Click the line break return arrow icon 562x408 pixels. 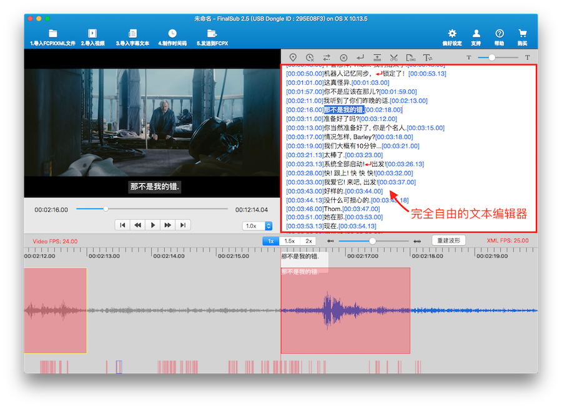pos(360,57)
